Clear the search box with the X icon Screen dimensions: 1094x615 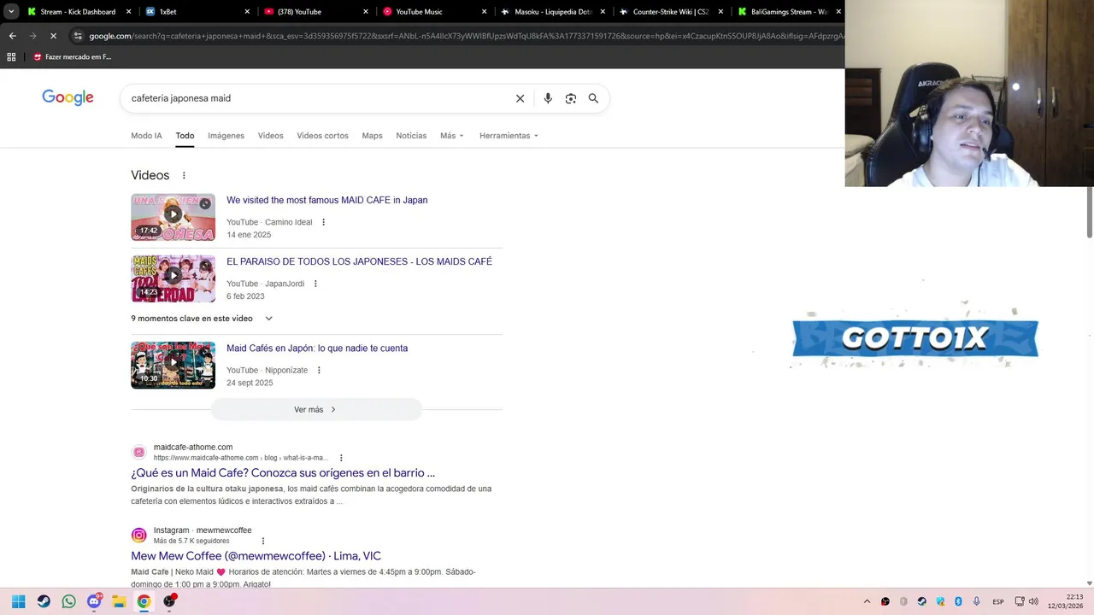520,98
